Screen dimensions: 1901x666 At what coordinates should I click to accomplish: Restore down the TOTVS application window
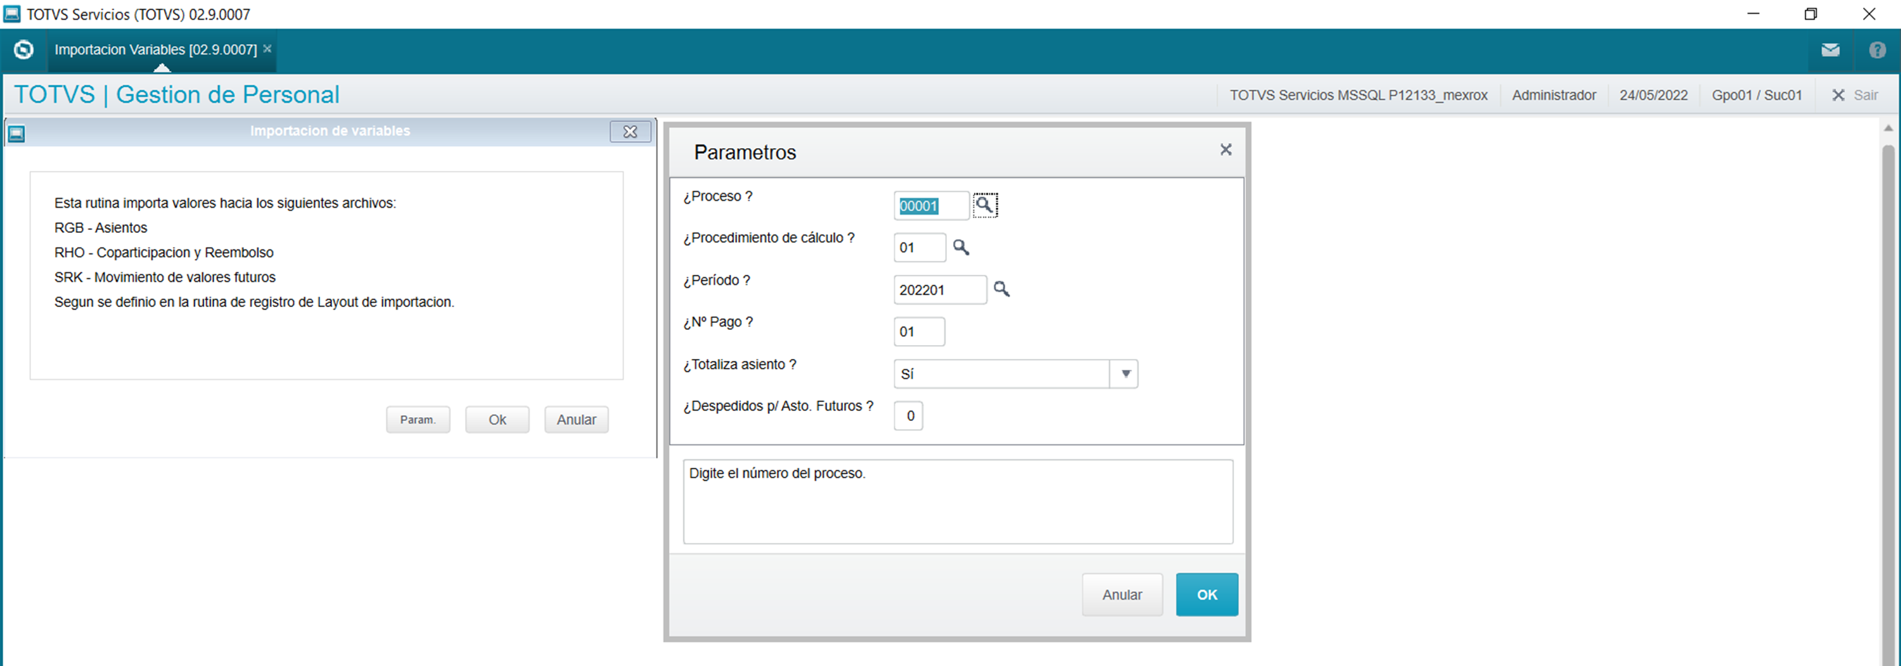[1810, 14]
